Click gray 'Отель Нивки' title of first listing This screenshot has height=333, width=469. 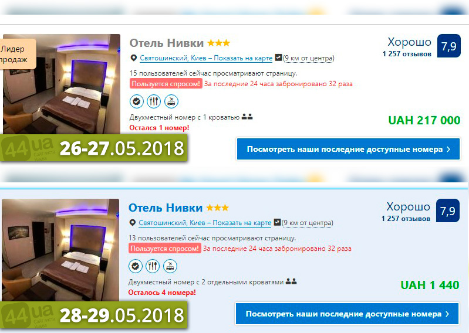(x=167, y=43)
